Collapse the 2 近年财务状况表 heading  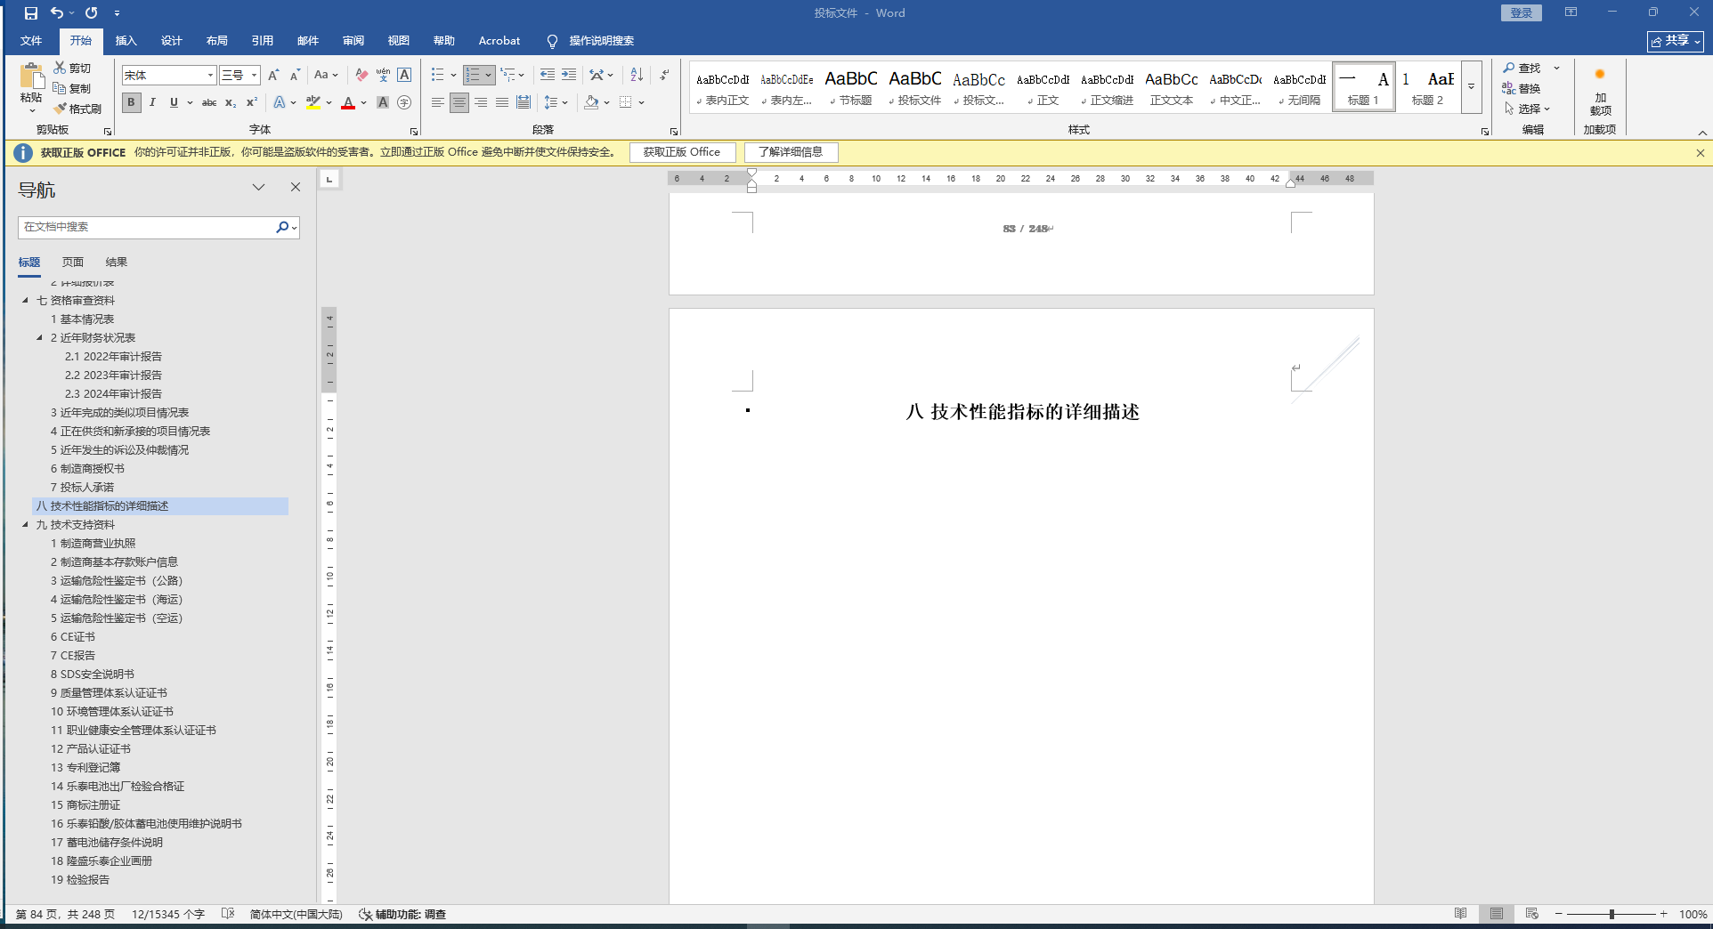tap(39, 338)
